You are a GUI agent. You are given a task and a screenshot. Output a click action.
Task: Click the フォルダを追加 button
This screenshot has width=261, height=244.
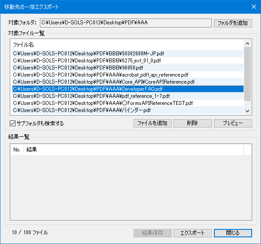pyautogui.click(x=233, y=23)
